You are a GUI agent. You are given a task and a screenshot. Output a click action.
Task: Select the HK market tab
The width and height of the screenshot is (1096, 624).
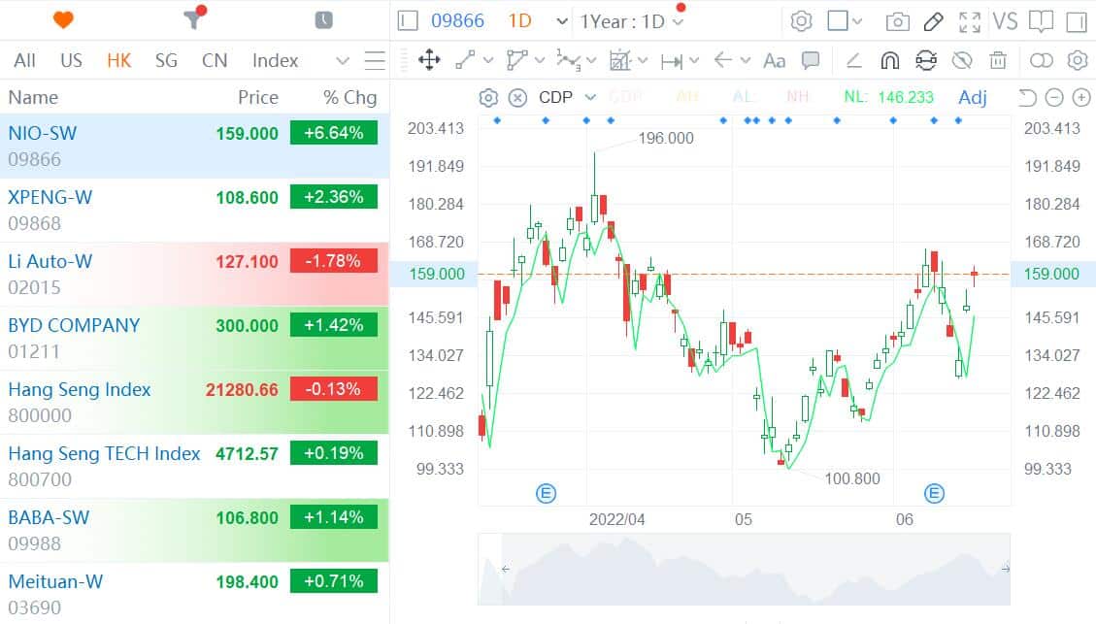(x=118, y=60)
